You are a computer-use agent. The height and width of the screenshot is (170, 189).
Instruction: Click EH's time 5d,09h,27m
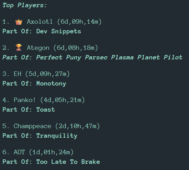pos(47,74)
